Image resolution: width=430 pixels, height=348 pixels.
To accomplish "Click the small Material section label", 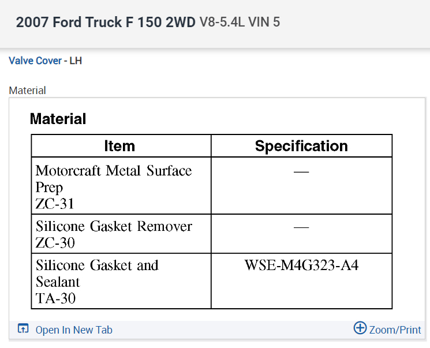I will tap(27, 90).
